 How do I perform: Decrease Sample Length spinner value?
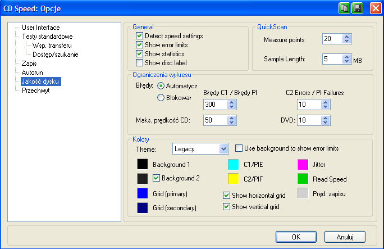pyautogui.click(x=346, y=61)
